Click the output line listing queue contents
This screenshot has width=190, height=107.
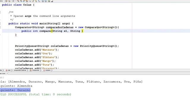71,82
